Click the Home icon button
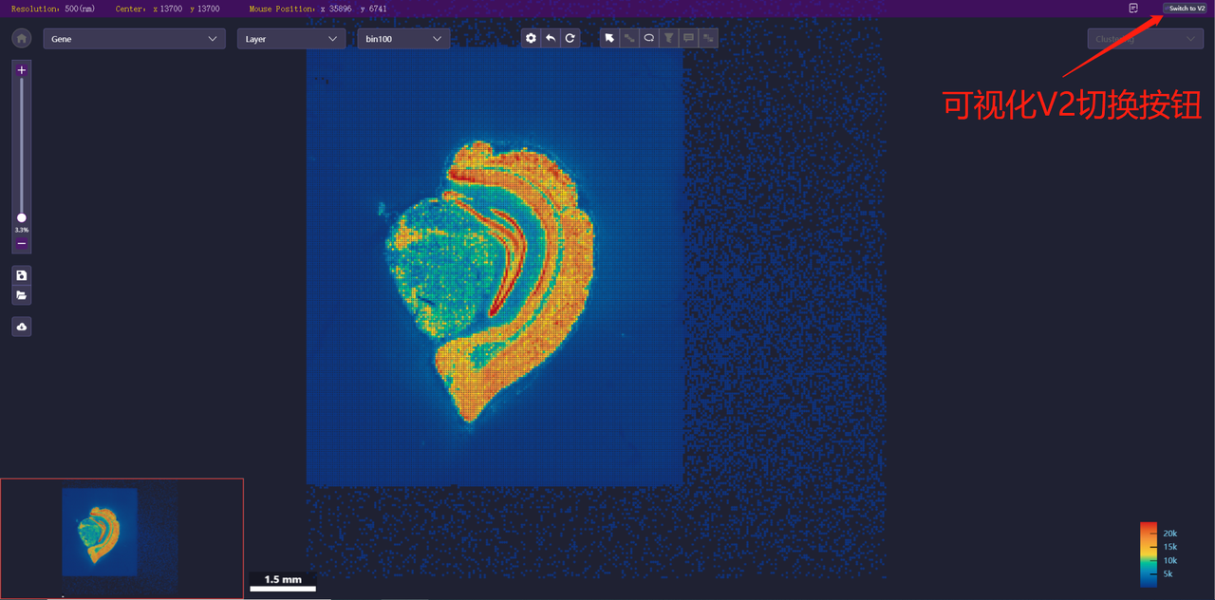Image resolution: width=1215 pixels, height=600 pixels. tap(21, 39)
